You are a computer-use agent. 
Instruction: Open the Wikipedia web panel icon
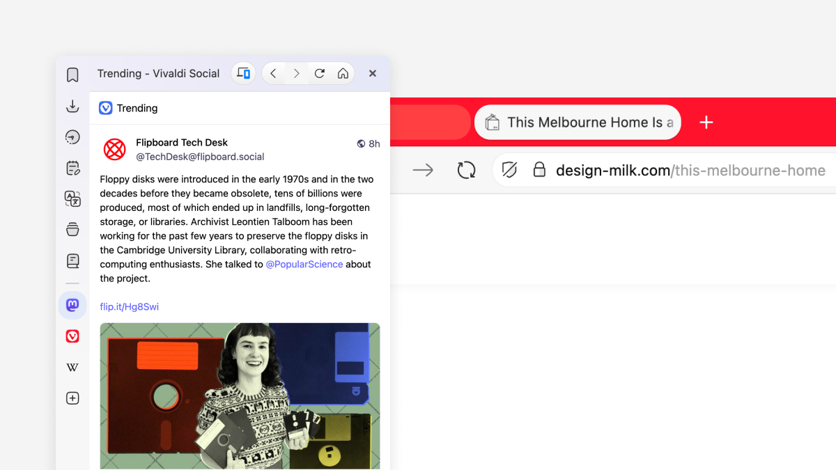pyautogui.click(x=72, y=368)
